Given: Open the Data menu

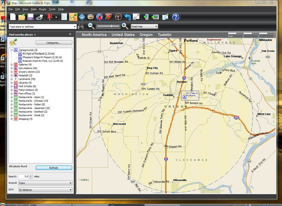Looking at the screenshot, I should [x=34, y=9].
